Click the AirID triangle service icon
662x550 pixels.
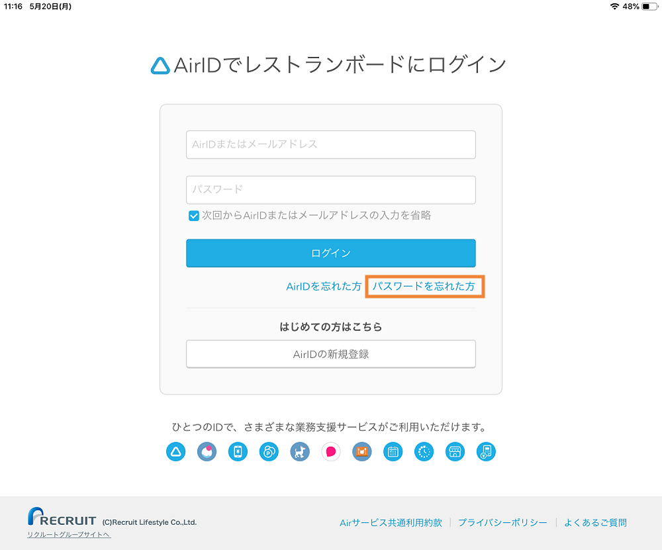(175, 451)
